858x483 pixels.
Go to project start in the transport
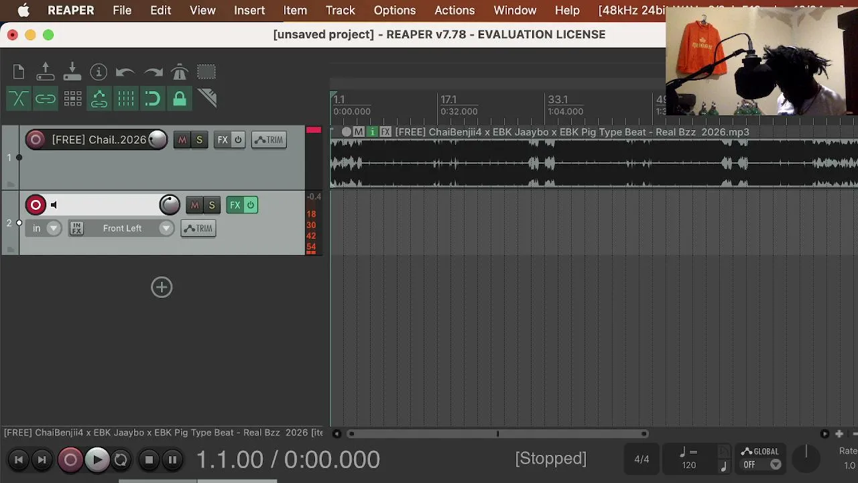19,460
